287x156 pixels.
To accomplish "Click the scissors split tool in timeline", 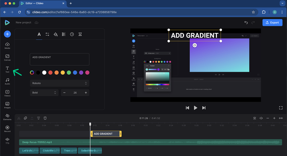I will [19, 118].
